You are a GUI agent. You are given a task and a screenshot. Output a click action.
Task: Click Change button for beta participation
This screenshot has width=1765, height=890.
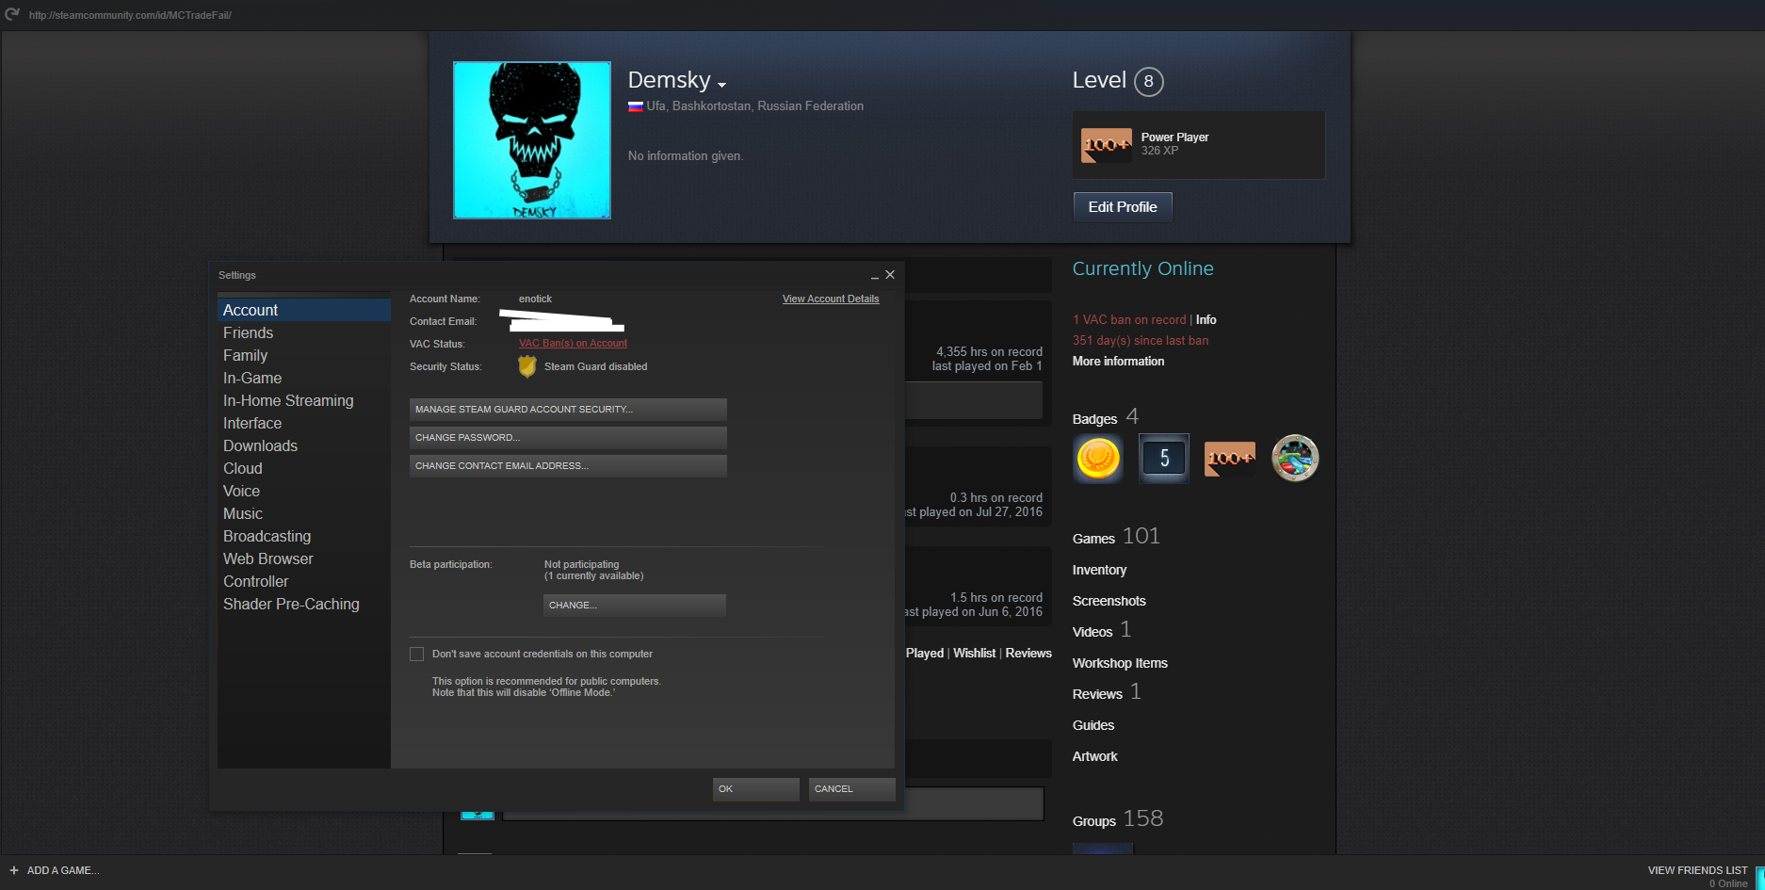click(635, 606)
